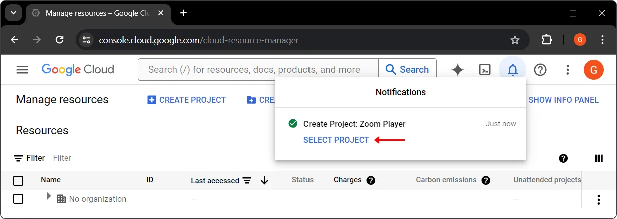
Task: Open the Google account avatar G
Action: coord(594,70)
